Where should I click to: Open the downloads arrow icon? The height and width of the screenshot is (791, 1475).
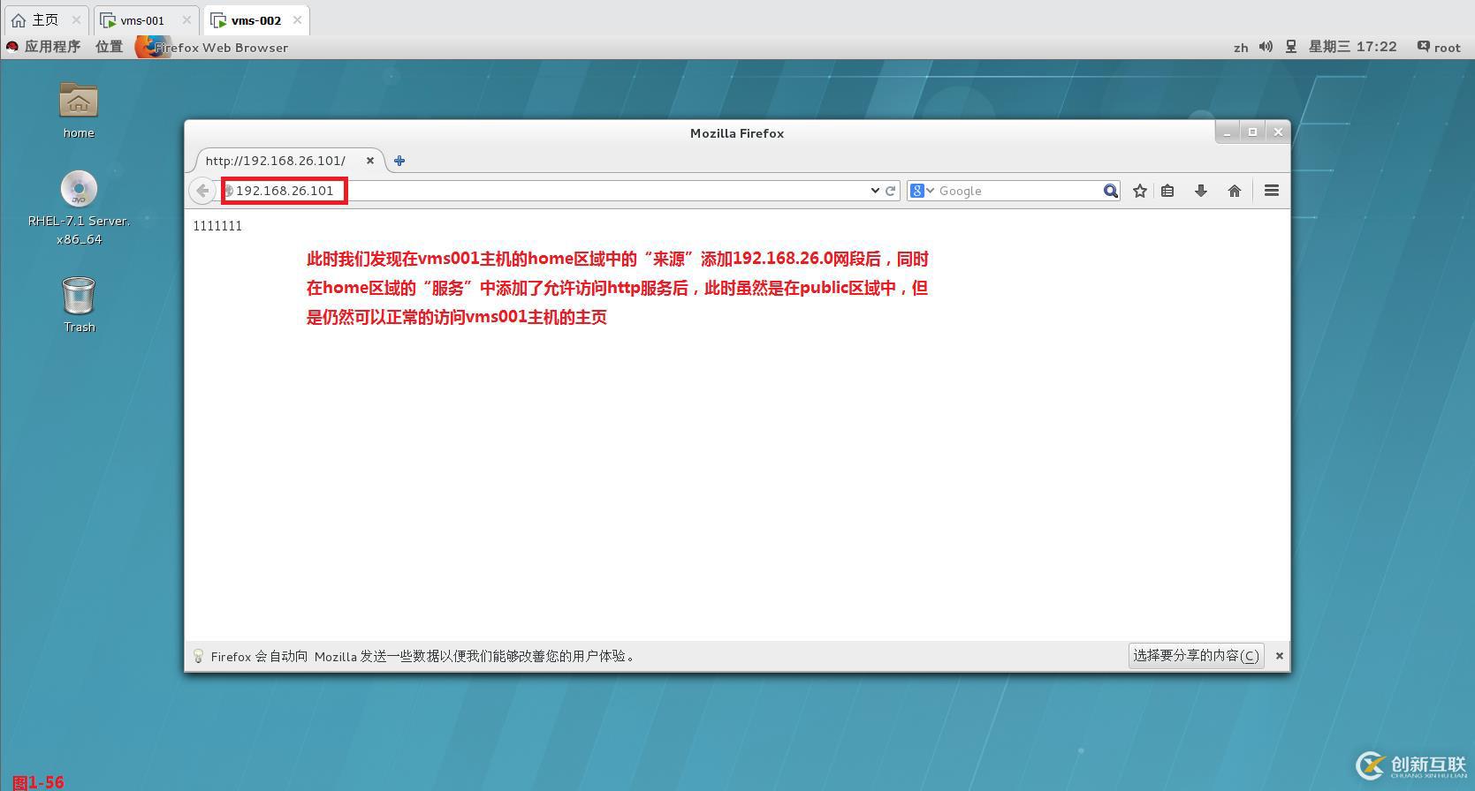tap(1201, 191)
